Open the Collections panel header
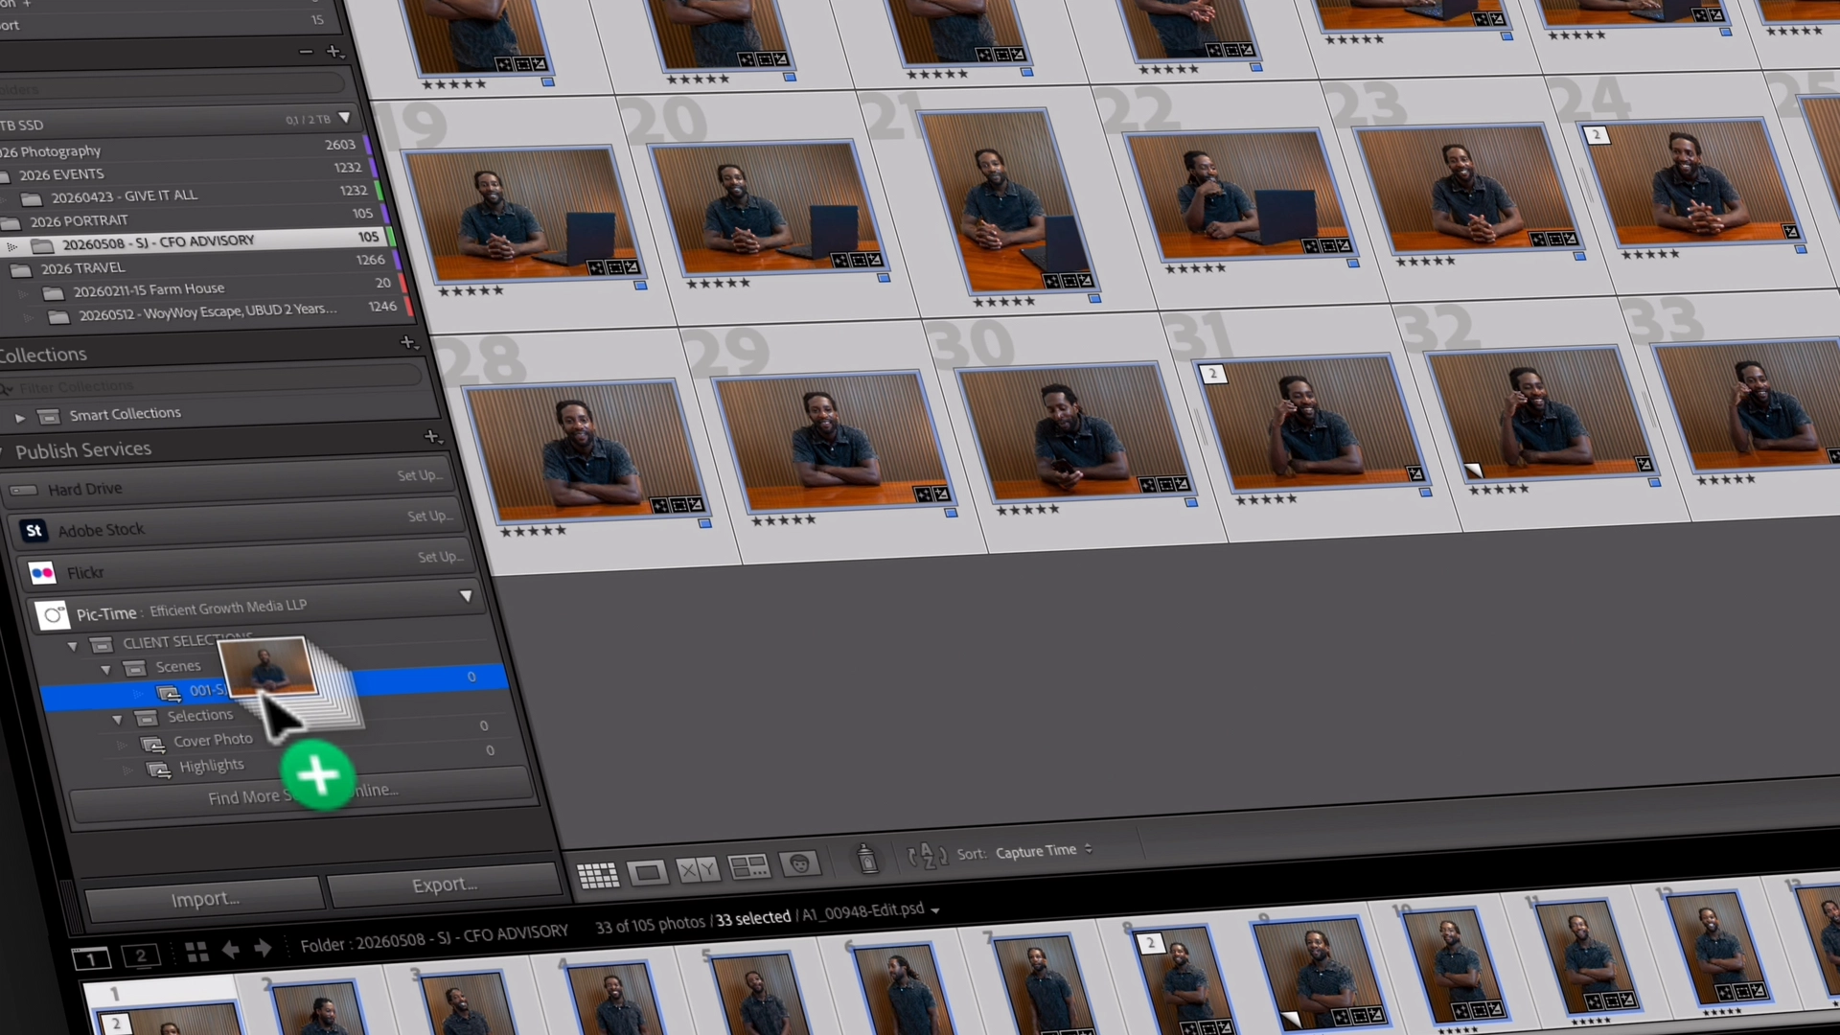This screenshot has height=1035, width=1840. [44, 355]
